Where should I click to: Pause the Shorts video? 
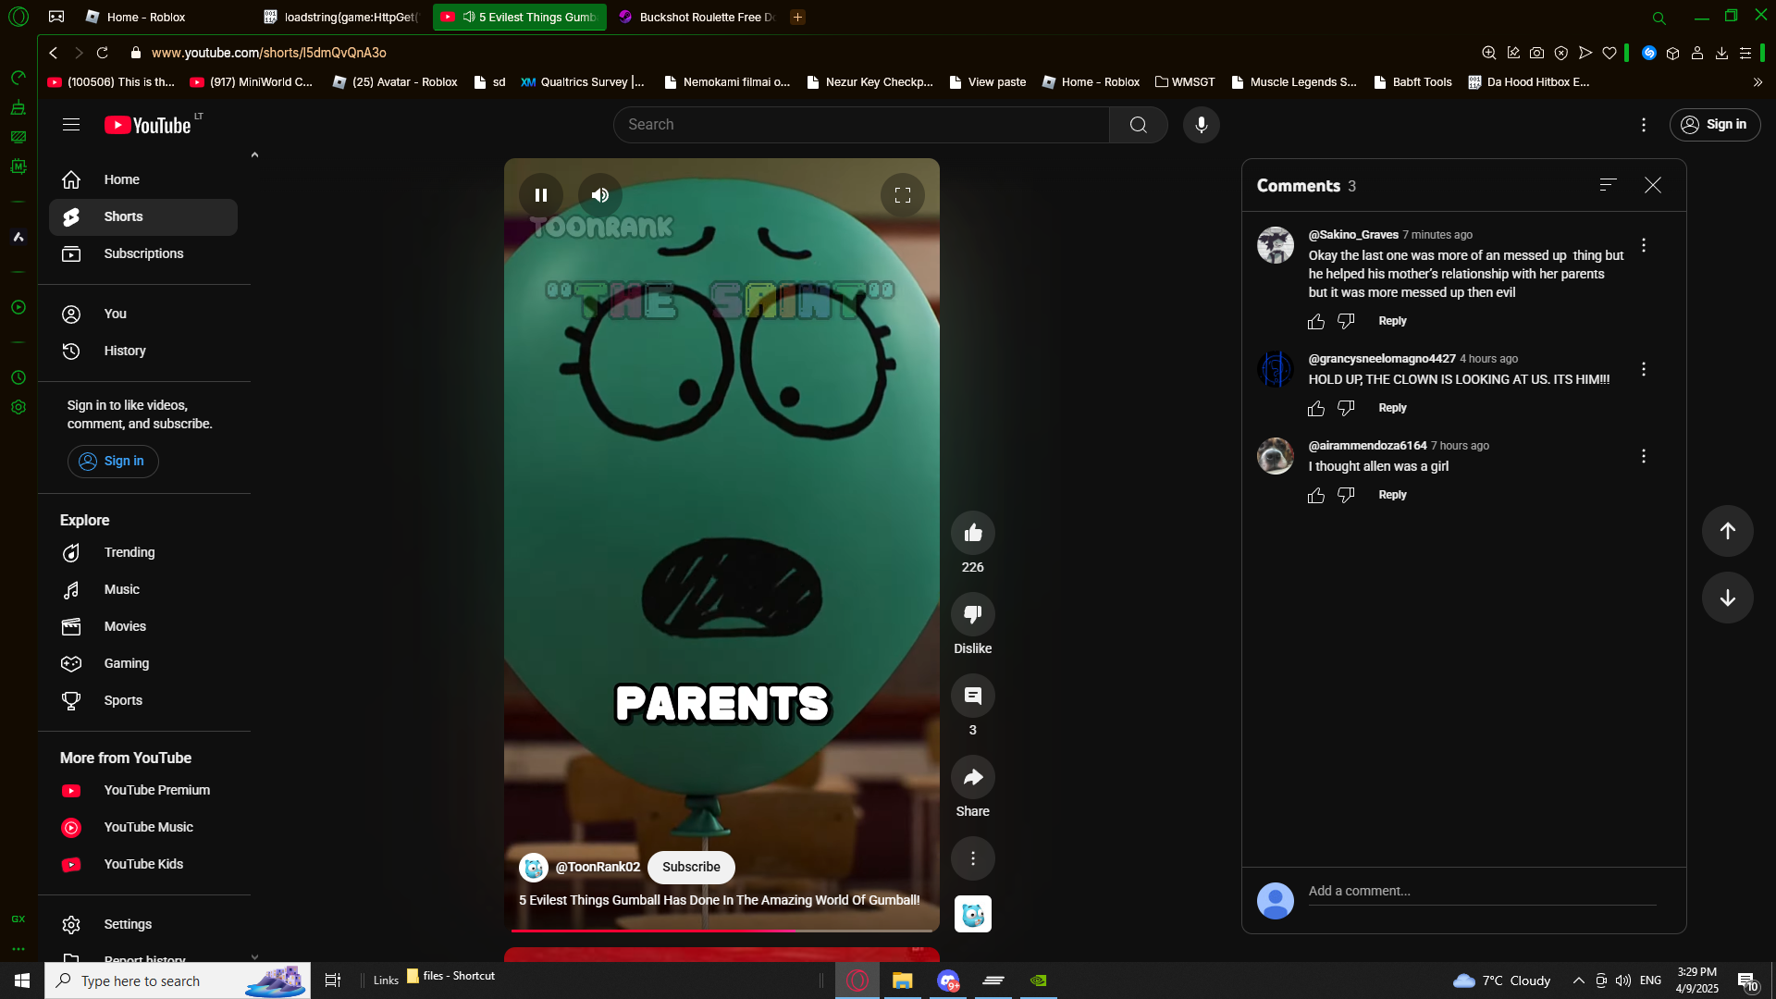point(541,195)
